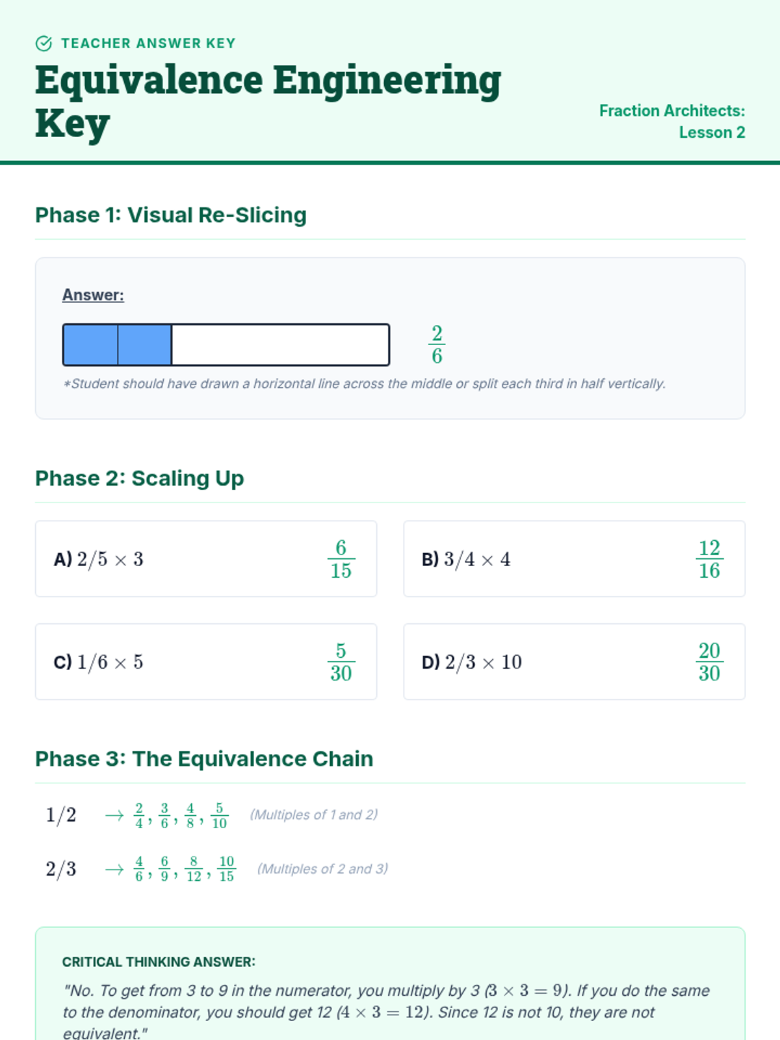The height and width of the screenshot is (1040, 780).
Task: Click the Critical Thinking Answer heading
Action: pyautogui.click(x=159, y=962)
